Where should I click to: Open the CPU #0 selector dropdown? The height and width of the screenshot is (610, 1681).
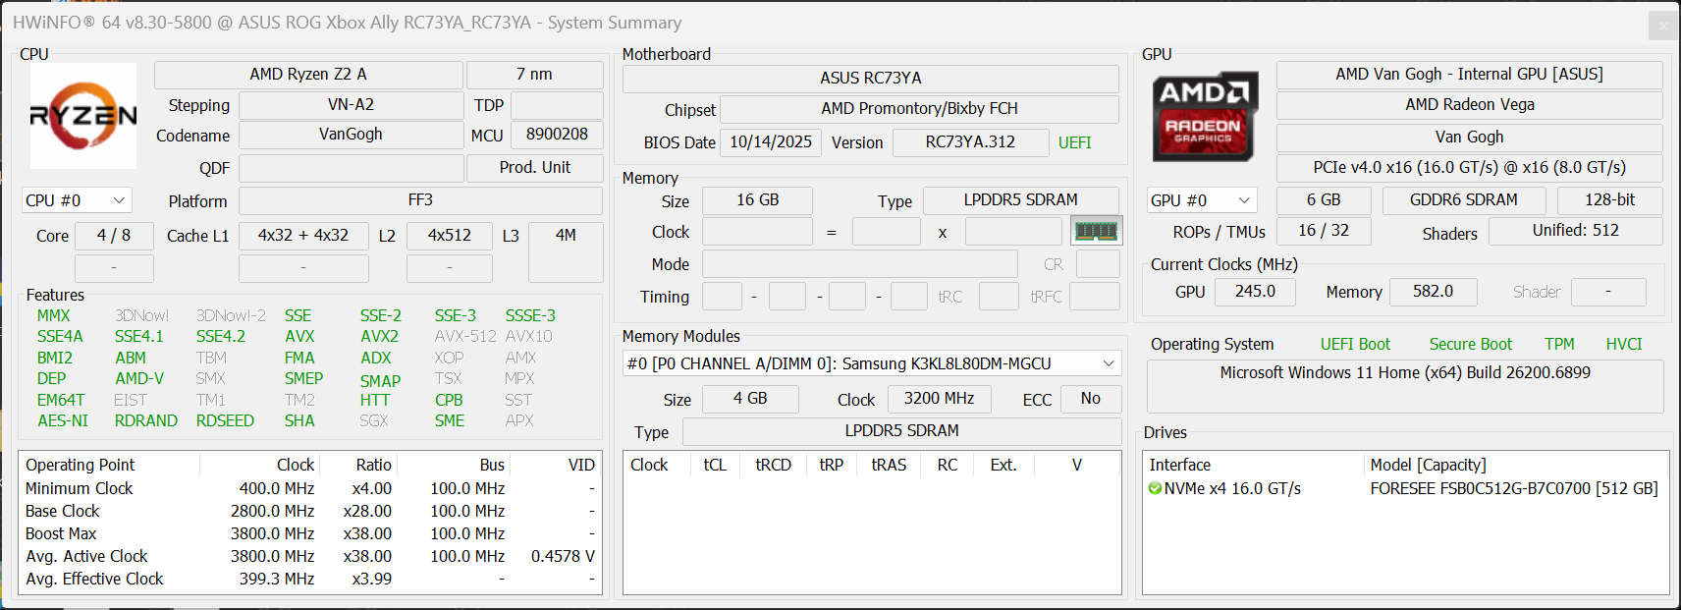click(x=77, y=200)
